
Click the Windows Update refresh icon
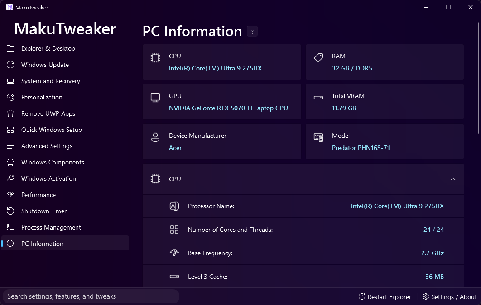(10, 65)
